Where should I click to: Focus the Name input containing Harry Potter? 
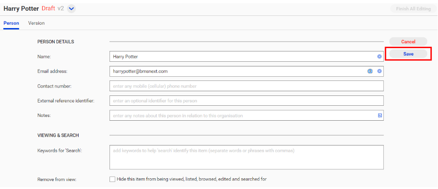click(x=247, y=57)
